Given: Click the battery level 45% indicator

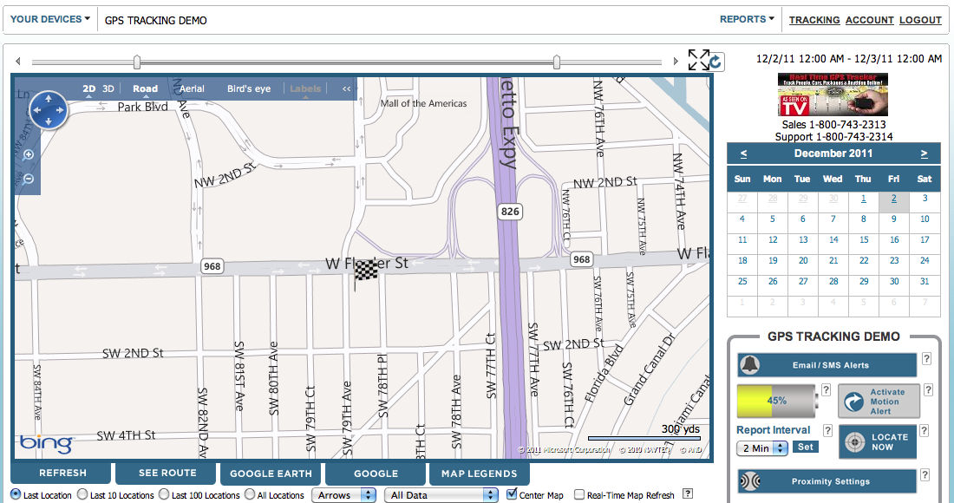Looking at the screenshot, I should [776, 401].
